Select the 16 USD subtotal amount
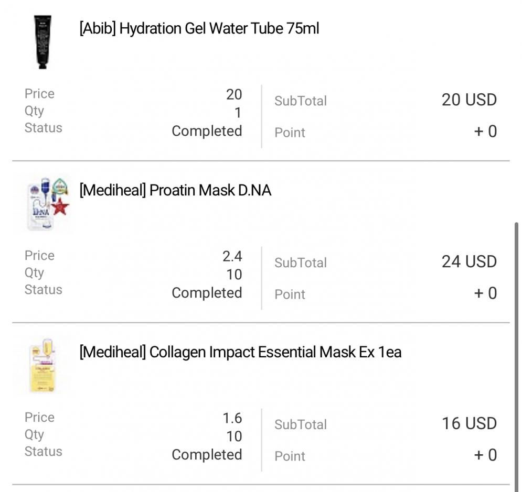This screenshot has width=522, height=492. click(x=469, y=423)
